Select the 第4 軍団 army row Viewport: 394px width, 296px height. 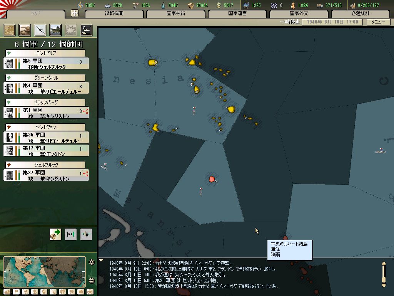46,88
